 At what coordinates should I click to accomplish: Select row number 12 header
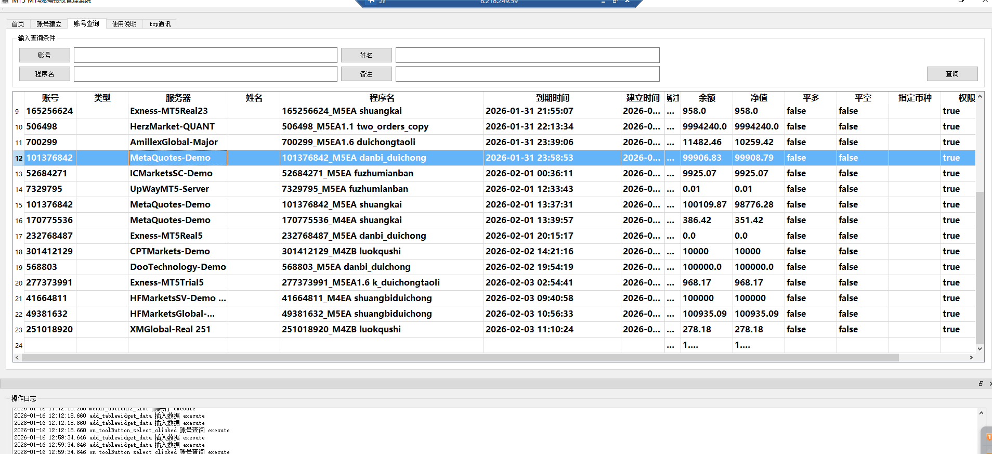coord(18,158)
